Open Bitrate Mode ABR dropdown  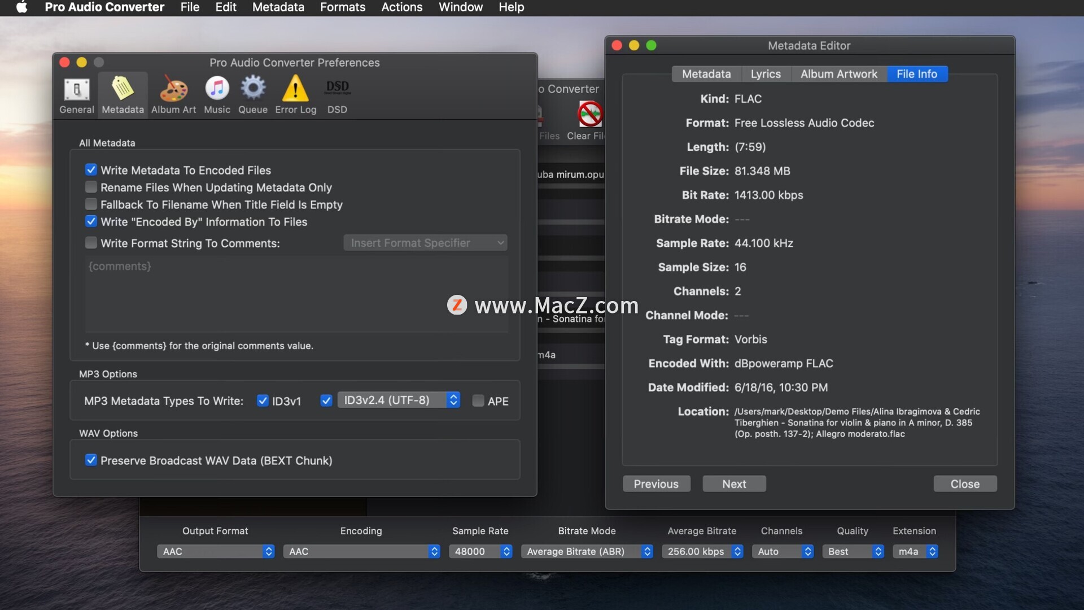point(587,551)
